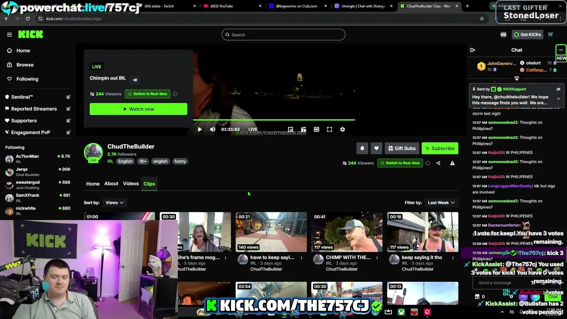Viewport: 567px width, 319px height.
Task: Go fullscreen with the player fullscreen icon
Action: (x=330, y=129)
